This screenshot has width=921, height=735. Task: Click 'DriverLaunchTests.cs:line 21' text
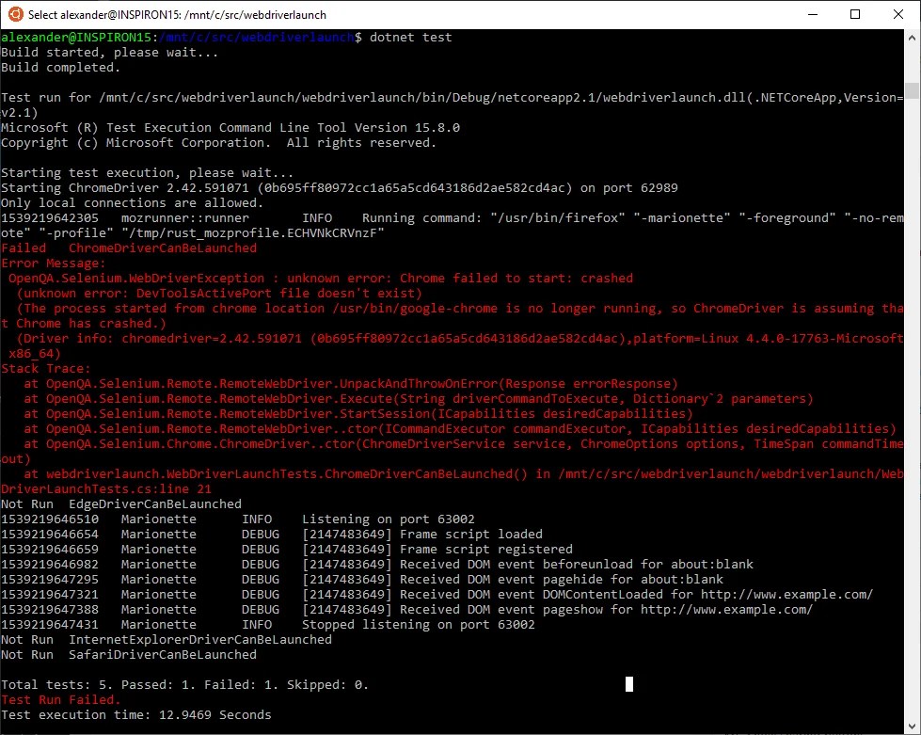click(105, 488)
